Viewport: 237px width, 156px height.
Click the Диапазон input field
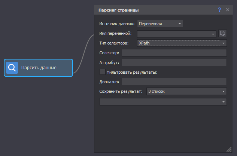(174, 82)
